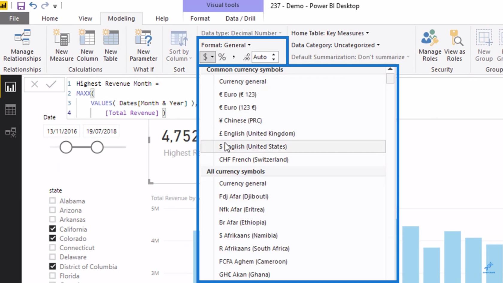Create a New Column
Viewport: 503px width, 283px height.
click(87, 46)
